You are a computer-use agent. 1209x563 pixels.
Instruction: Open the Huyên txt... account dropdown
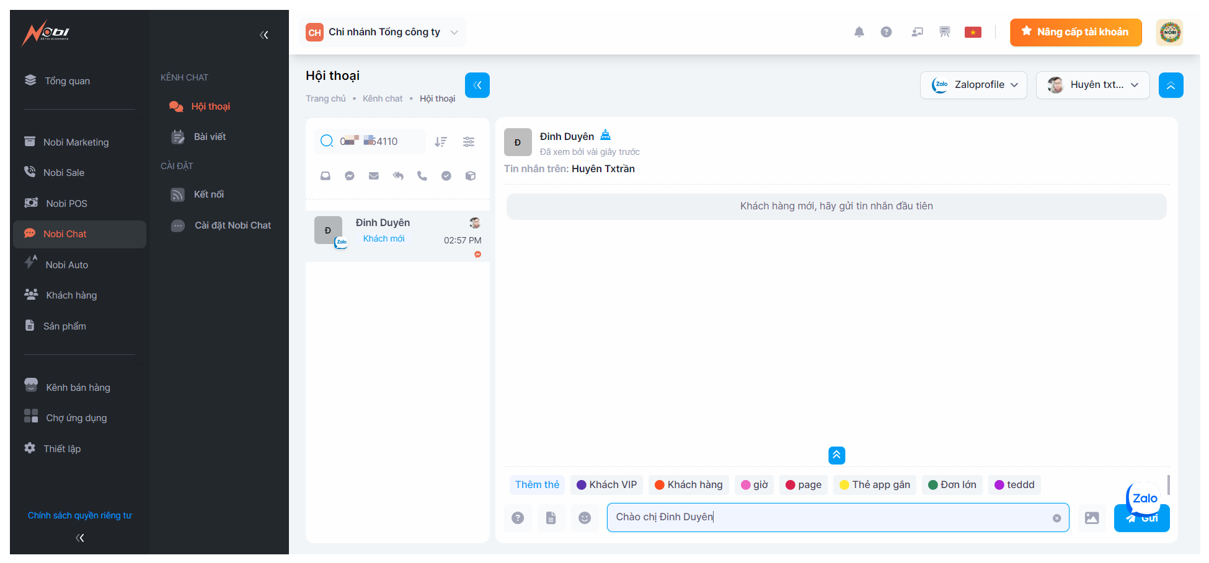coord(1092,85)
